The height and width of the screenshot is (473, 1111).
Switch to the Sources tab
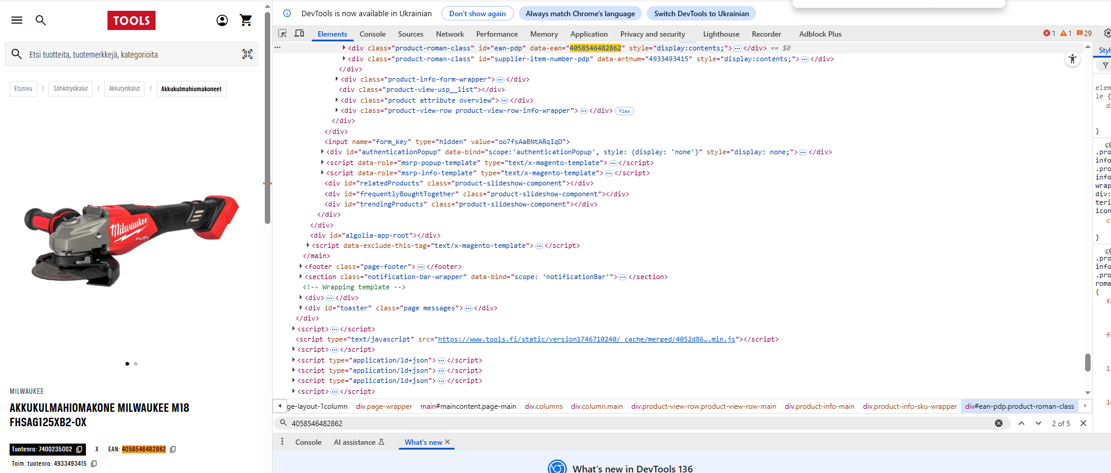point(411,34)
